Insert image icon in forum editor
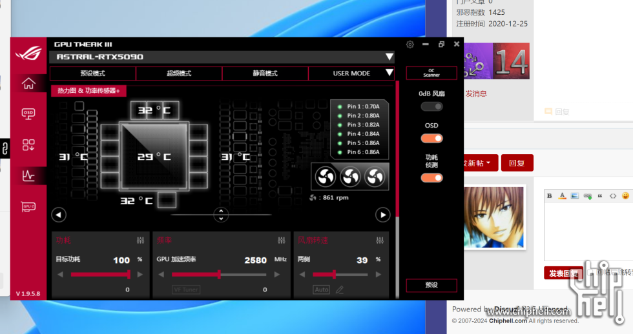Viewport: 633px width, 334px height. (575, 196)
